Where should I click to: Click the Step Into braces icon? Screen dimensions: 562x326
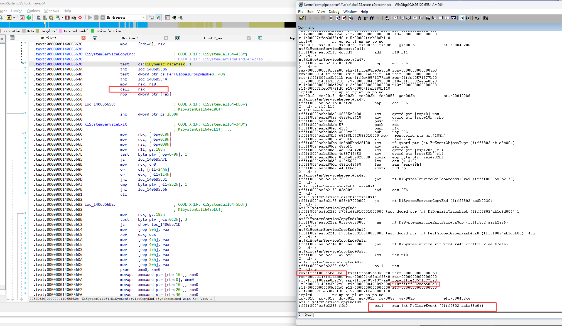(359, 18)
